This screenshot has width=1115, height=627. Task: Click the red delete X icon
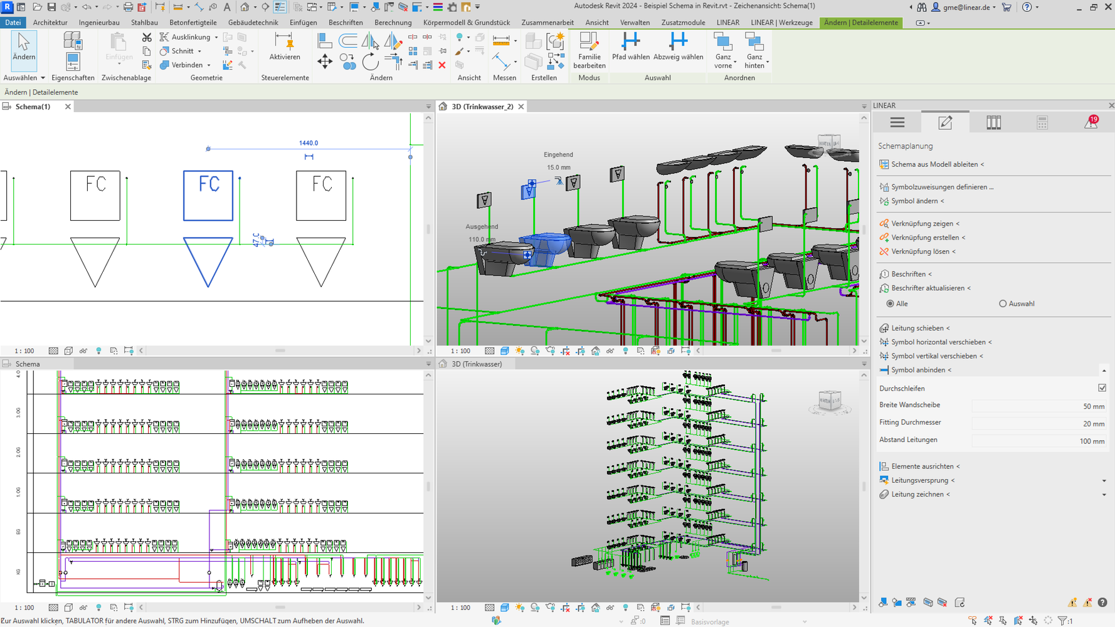tap(442, 65)
